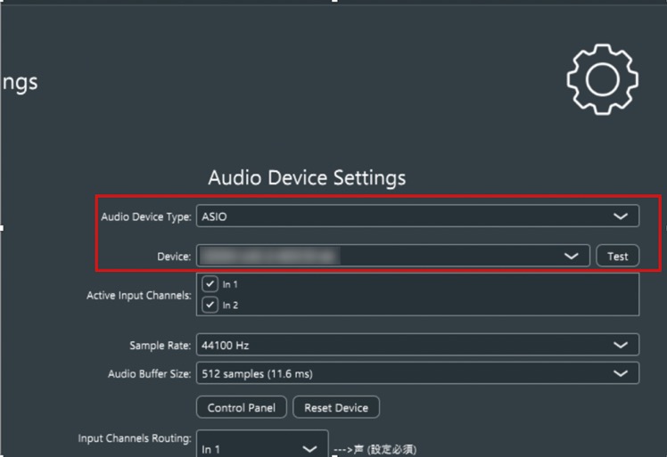The width and height of the screenshot is (667, 457).
Task: Expand the Audio Device Type chevron arrow
Action: pos(621,216)
